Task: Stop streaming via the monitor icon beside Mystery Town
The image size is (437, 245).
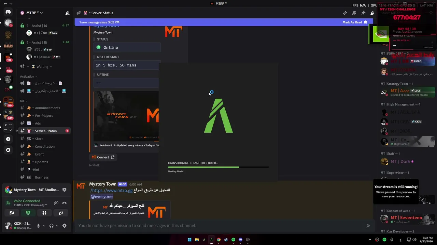Action: [x=64, y=190]
